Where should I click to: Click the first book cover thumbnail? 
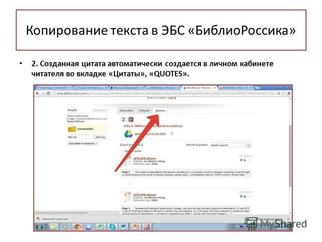pyautogui.click(x=128, y=161)
